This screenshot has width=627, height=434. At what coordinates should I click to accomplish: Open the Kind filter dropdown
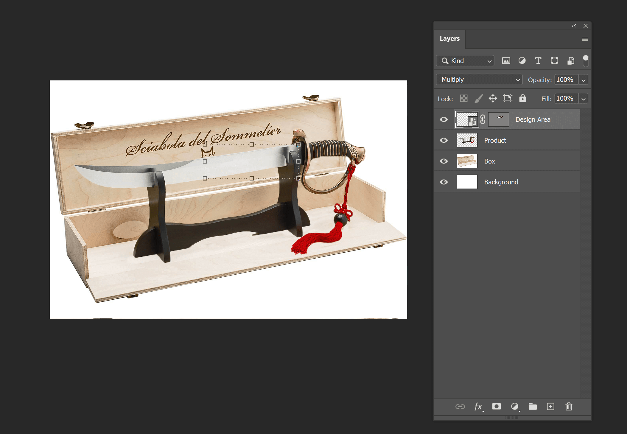(x=465, y=61)
